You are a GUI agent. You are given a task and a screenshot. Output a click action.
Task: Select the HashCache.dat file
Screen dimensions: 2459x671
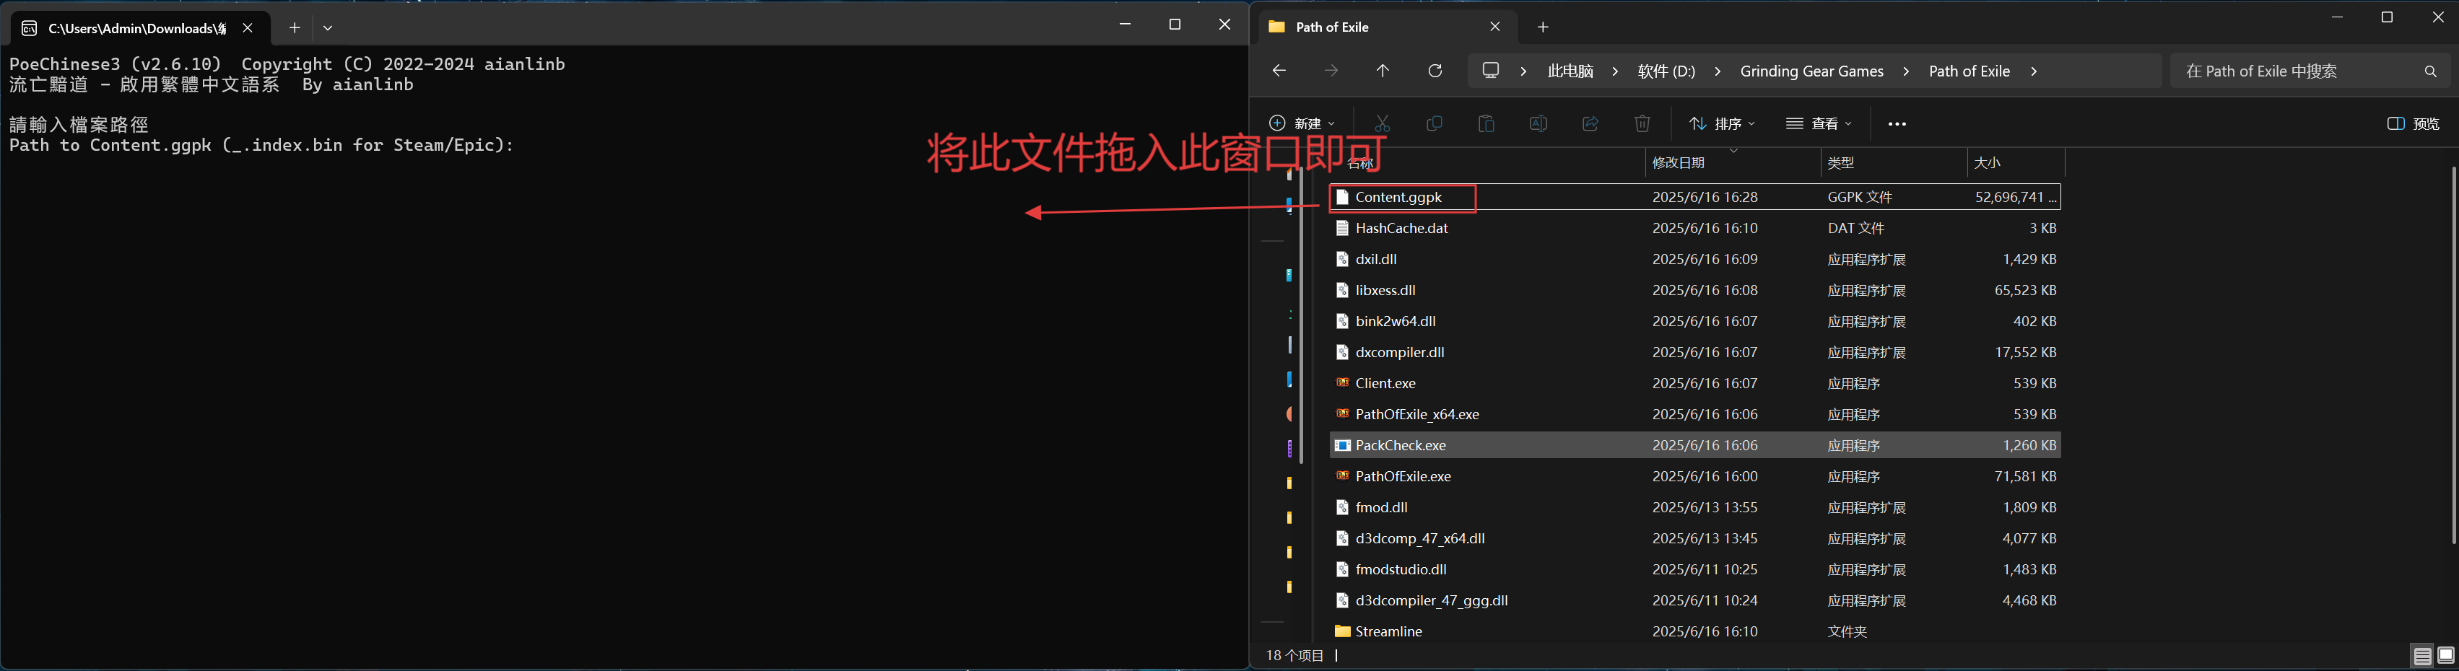coord(1695,228)
